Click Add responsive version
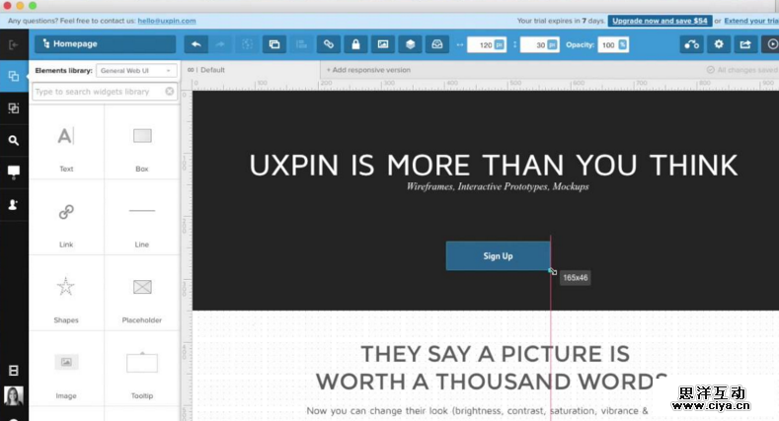The image size is (779, 421). tap(370, 70)
